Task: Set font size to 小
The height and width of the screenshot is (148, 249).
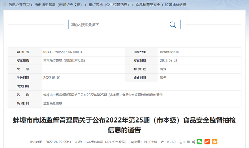Action: (172, 142)
